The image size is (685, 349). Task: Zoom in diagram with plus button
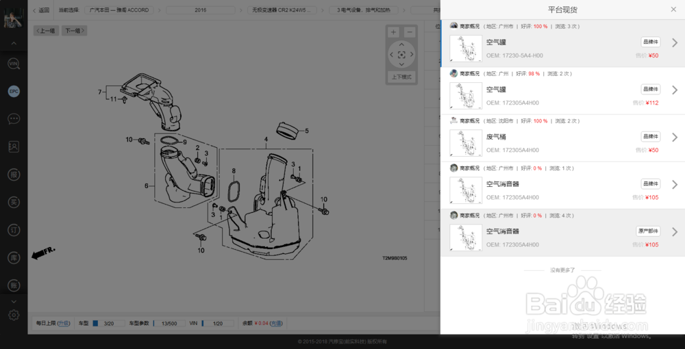click(394, 32)
